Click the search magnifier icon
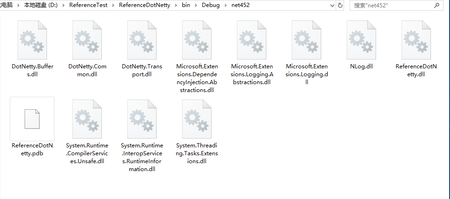 click(437, 5)
